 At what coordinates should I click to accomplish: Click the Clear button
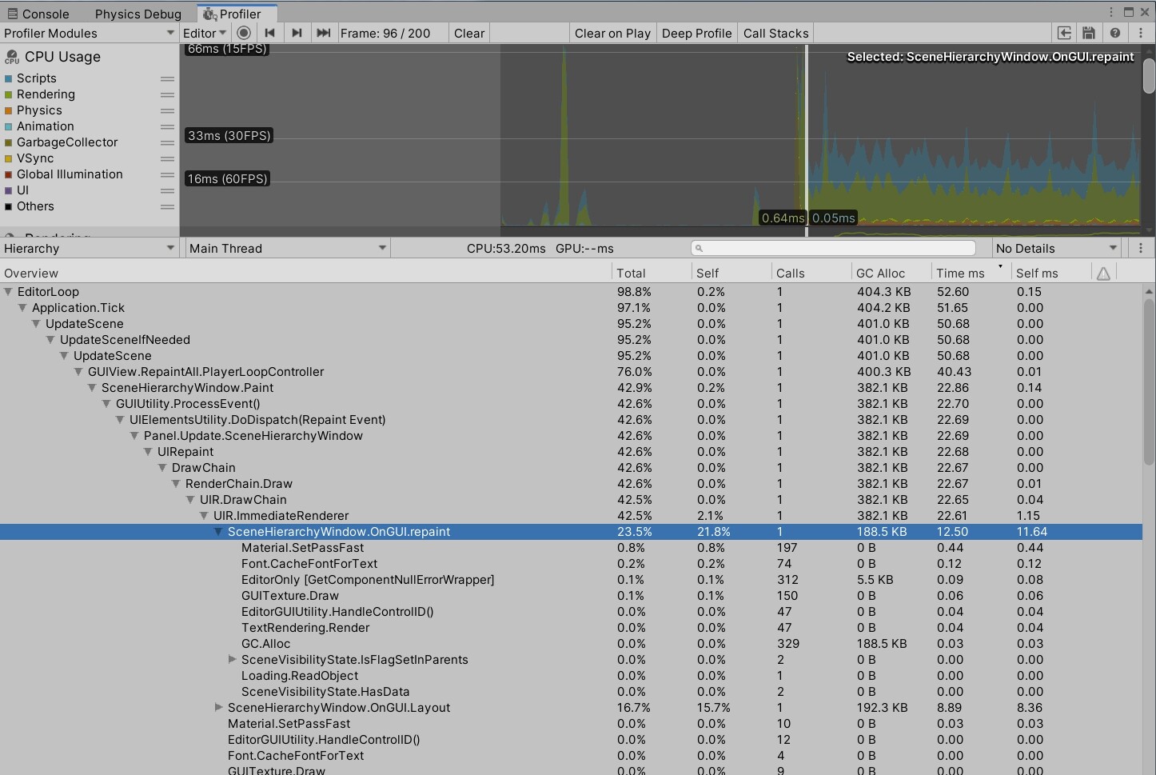[469, 33]
